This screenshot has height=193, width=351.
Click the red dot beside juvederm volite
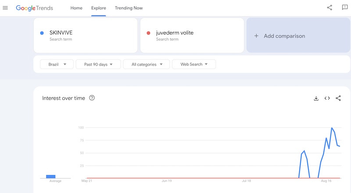tap(148, 33)
